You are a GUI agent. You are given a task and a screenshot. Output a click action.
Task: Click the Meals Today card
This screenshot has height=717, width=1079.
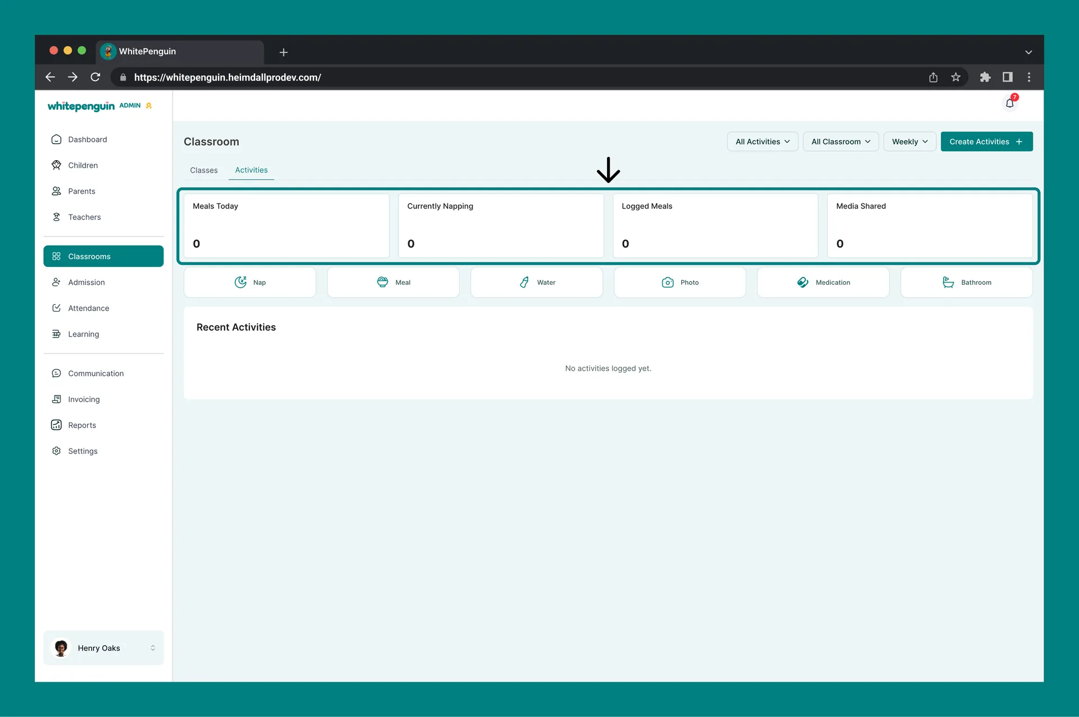tap(287, 226)
